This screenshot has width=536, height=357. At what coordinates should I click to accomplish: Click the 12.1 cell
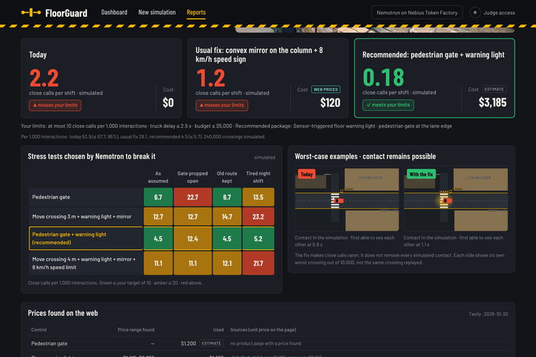[x=227, y=263]
